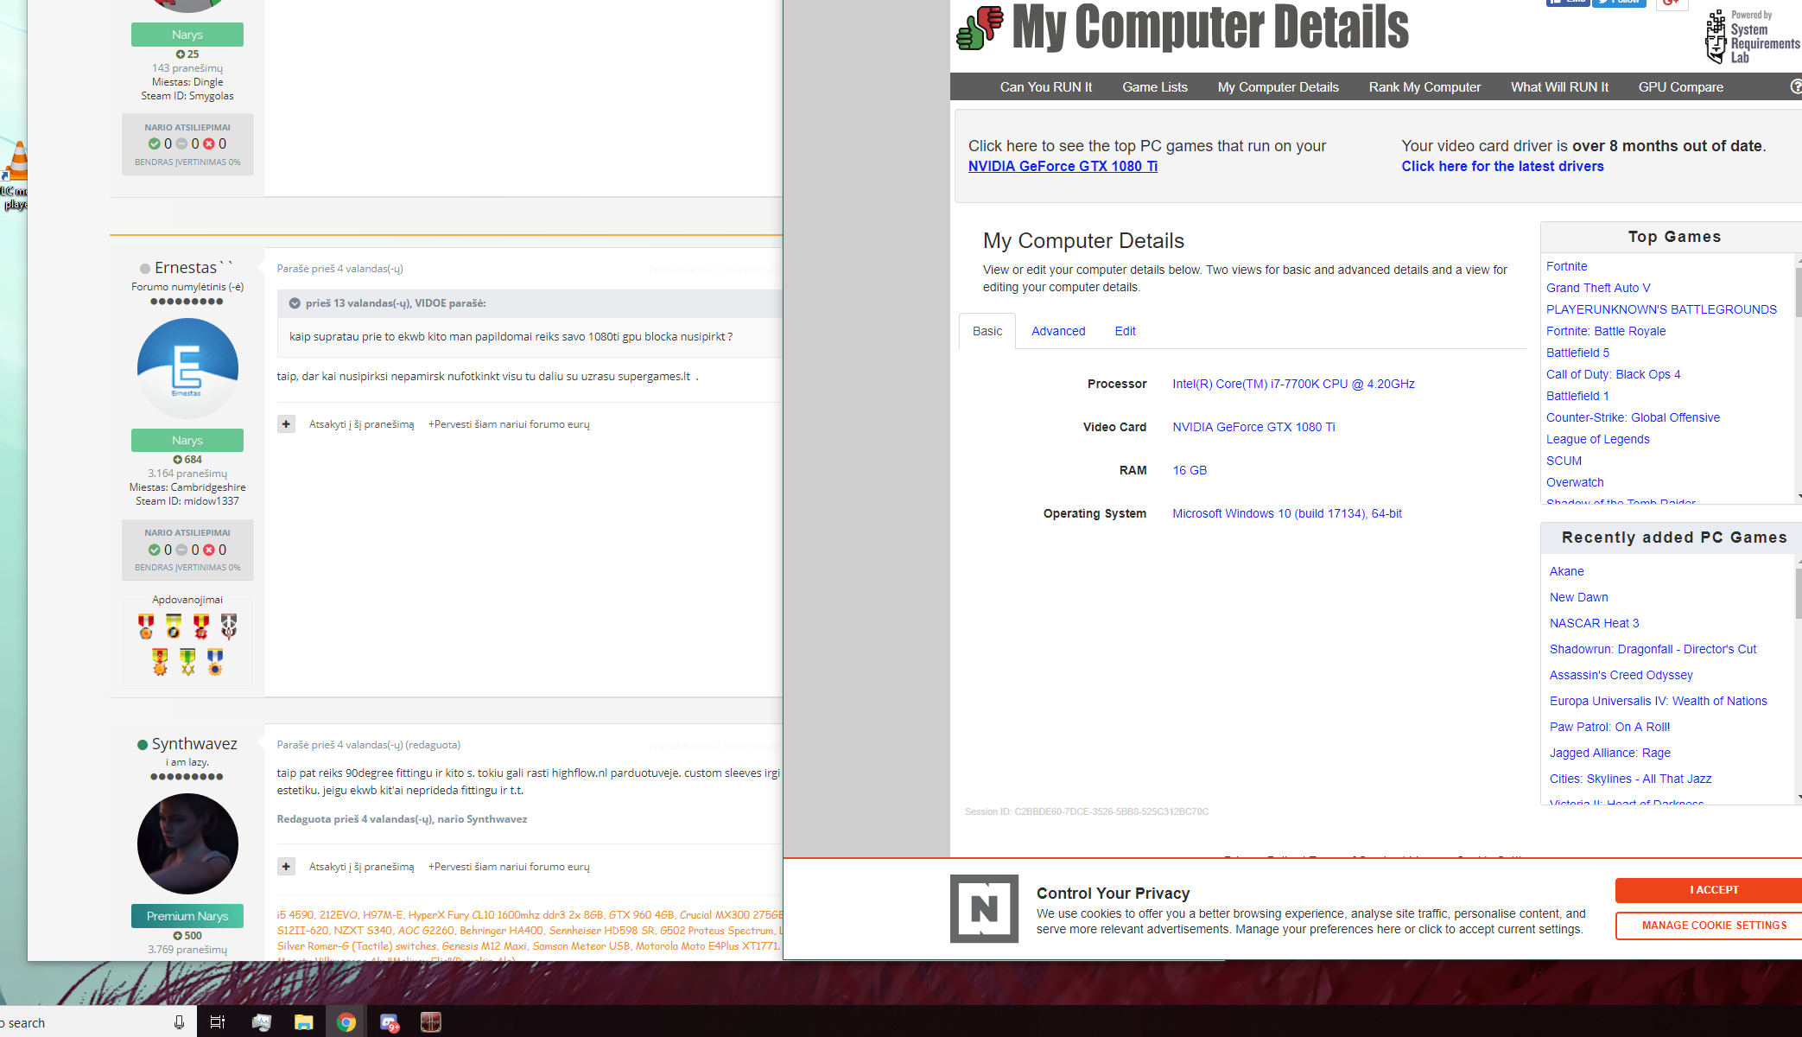
Task: Open File Explorer from the taskbar
Action: [303, 1022]
